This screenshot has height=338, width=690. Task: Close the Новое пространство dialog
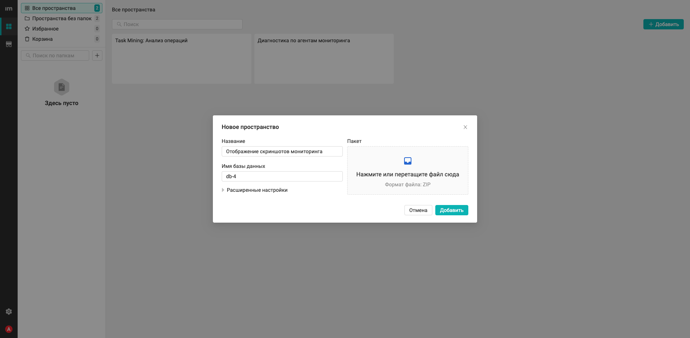coord(465,127)
